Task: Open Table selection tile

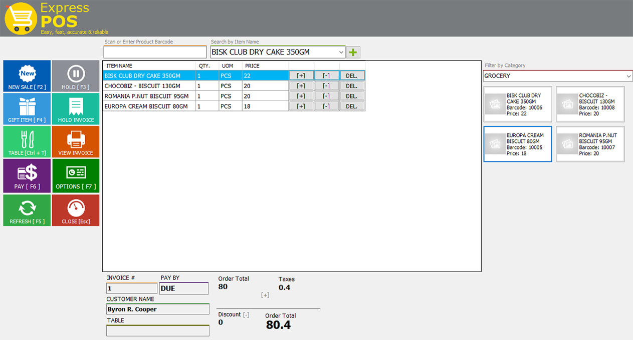Action: (x=27, y=142)
